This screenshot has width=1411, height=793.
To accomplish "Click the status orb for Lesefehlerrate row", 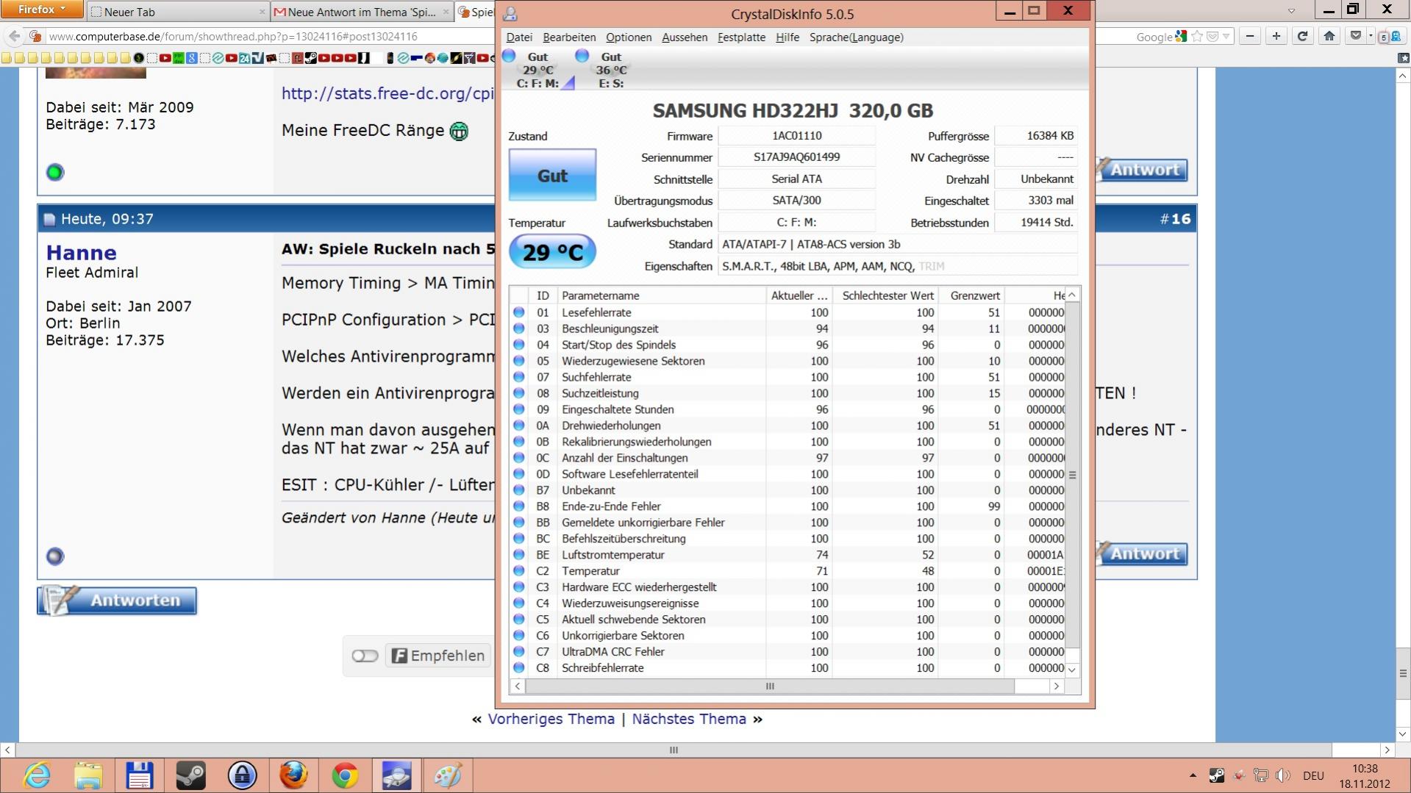I will [x=519, y=312].
